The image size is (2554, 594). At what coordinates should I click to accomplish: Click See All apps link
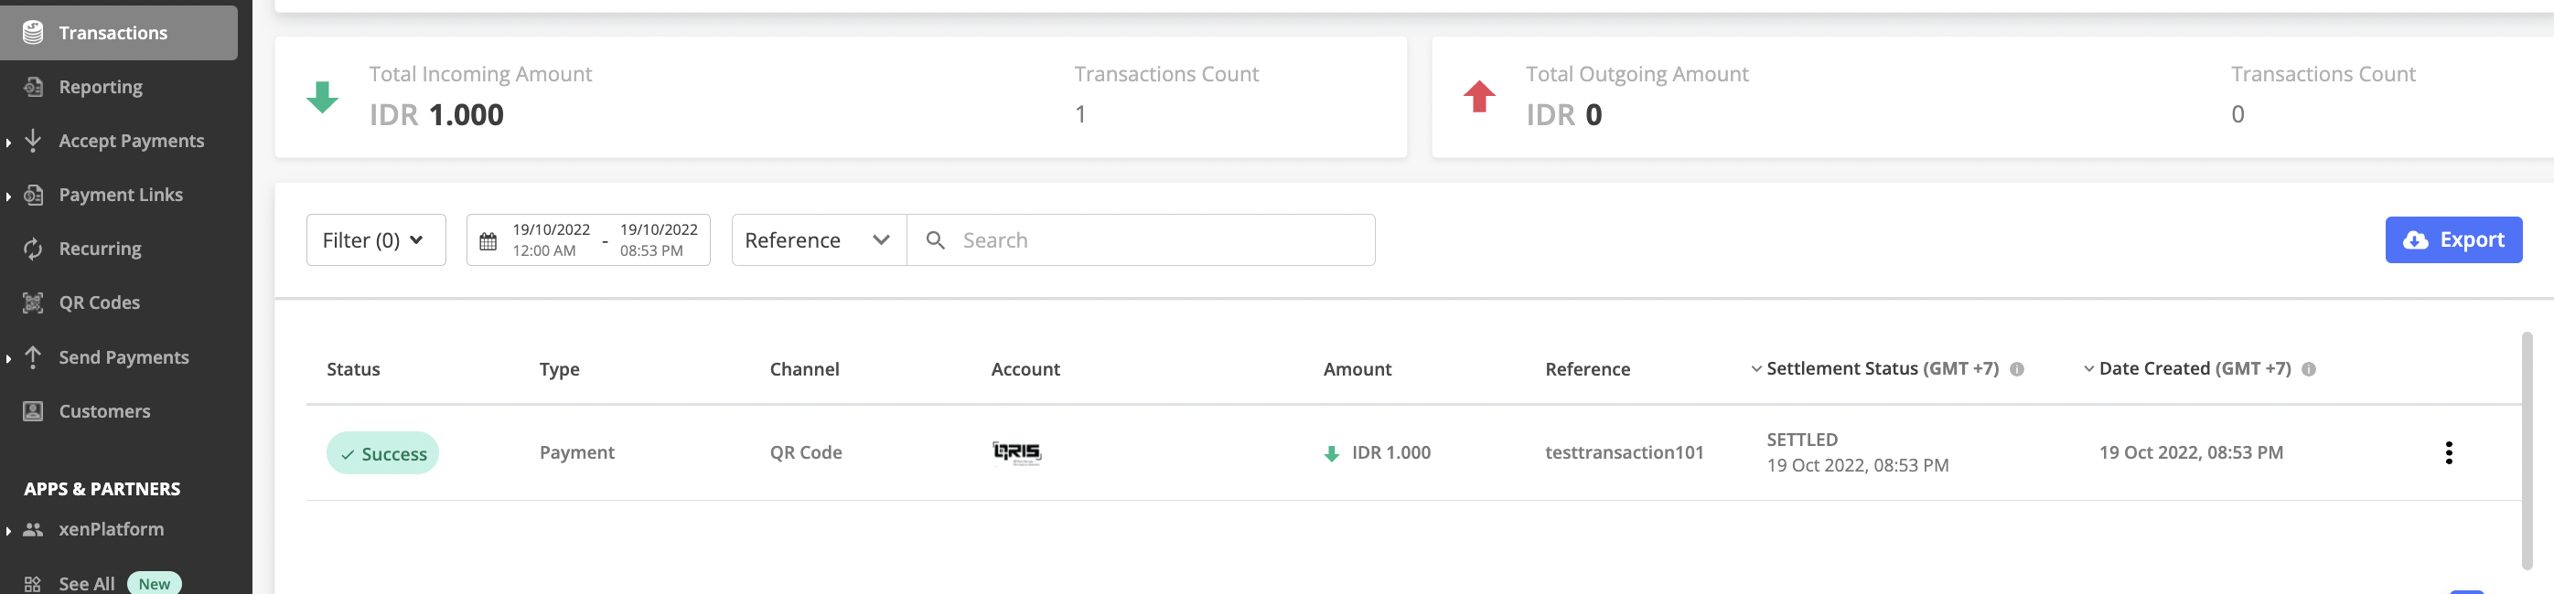pos(86,583)
